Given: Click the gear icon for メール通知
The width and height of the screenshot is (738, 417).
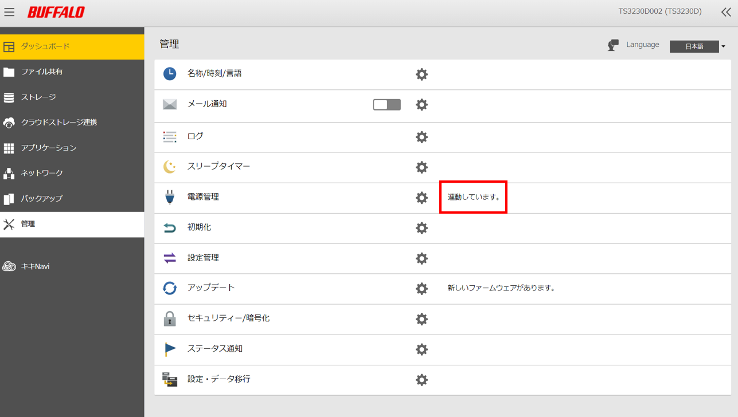Looking at the screenshot, I should pyautogui.click(x=421, y=105).
